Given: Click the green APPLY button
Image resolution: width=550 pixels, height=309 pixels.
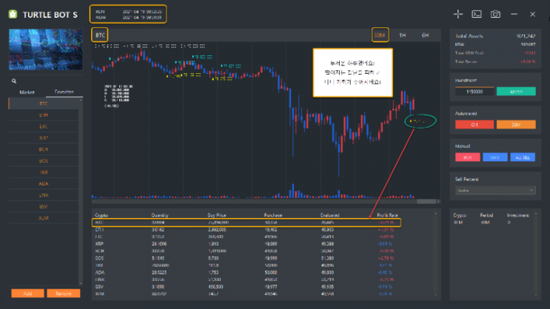Looking at the screenshot, I should point(516,92).
